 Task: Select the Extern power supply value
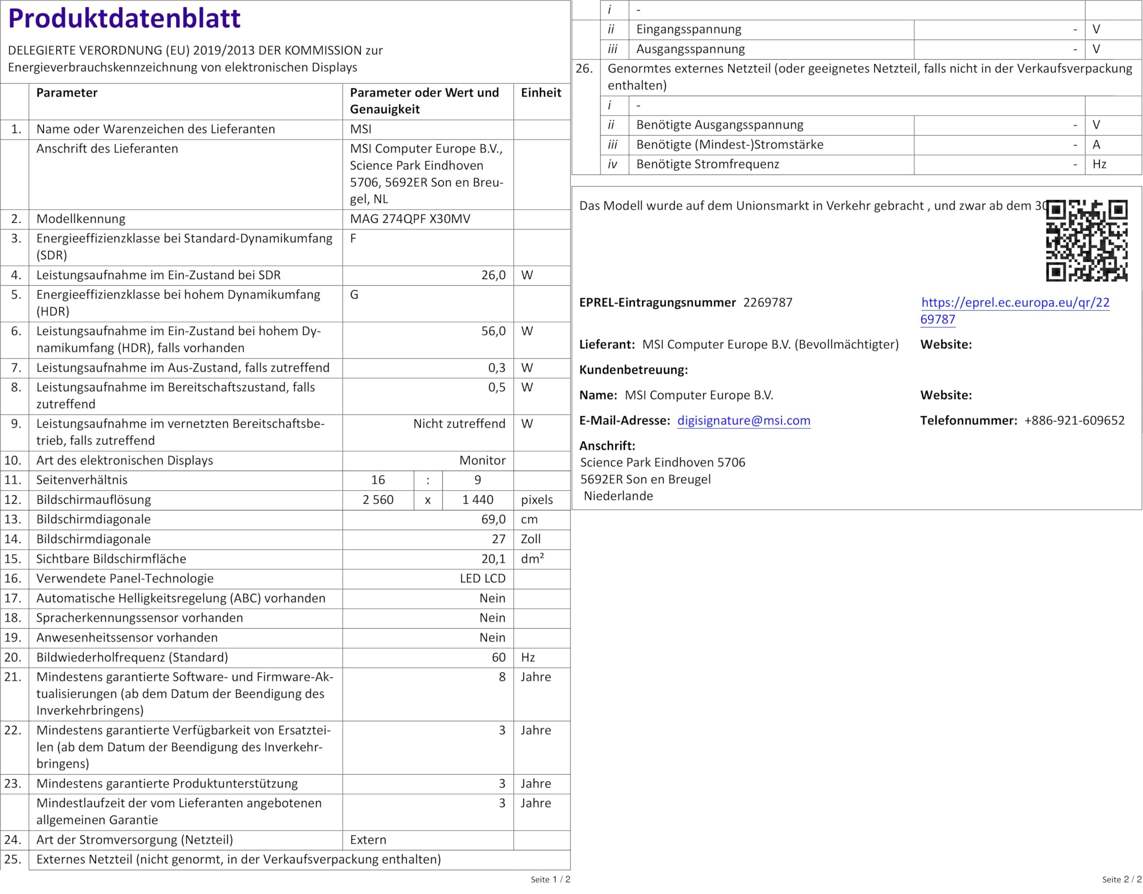point(368,840)
